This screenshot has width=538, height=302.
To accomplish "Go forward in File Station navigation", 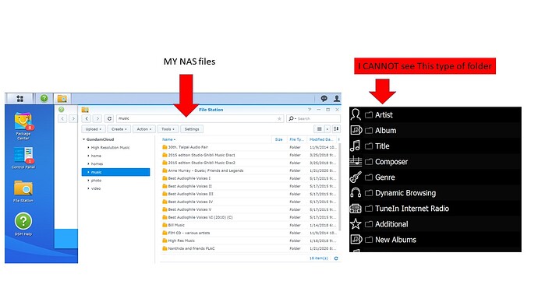I will pos(97,118).
